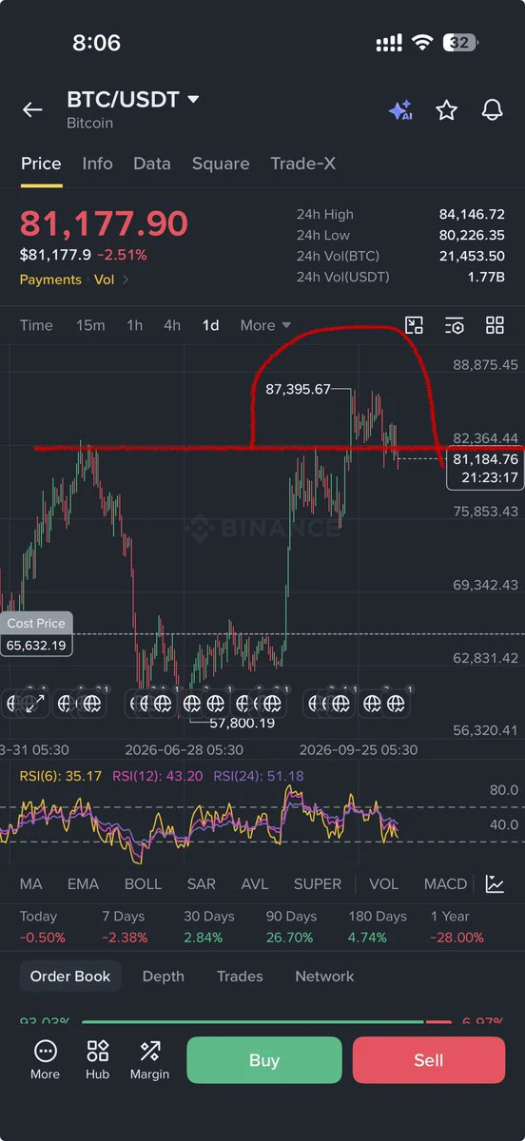Switch to the Trades tab
525x1141 pixels.
coord(240,977)
